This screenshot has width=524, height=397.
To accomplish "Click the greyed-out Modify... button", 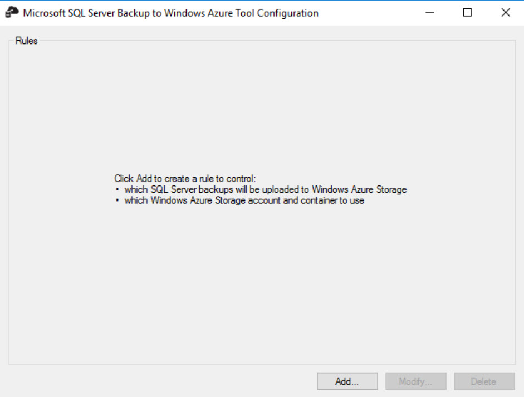I will [x=416, y=381].
